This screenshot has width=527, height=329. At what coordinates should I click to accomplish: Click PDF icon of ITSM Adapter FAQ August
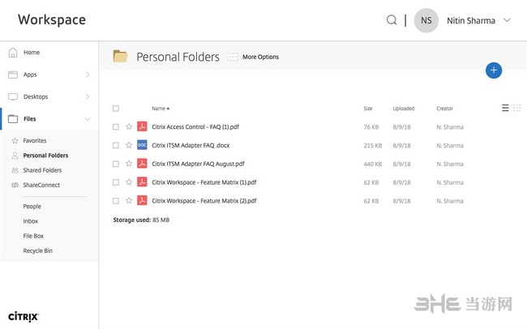142,164
